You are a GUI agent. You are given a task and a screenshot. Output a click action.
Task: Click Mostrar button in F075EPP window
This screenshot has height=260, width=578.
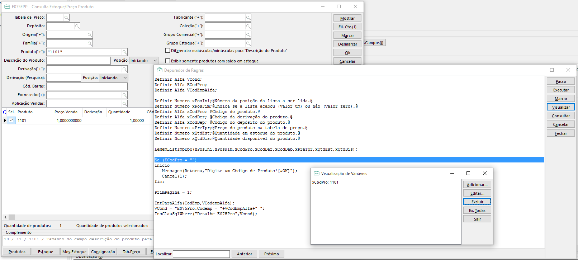[x=347, y=18]
